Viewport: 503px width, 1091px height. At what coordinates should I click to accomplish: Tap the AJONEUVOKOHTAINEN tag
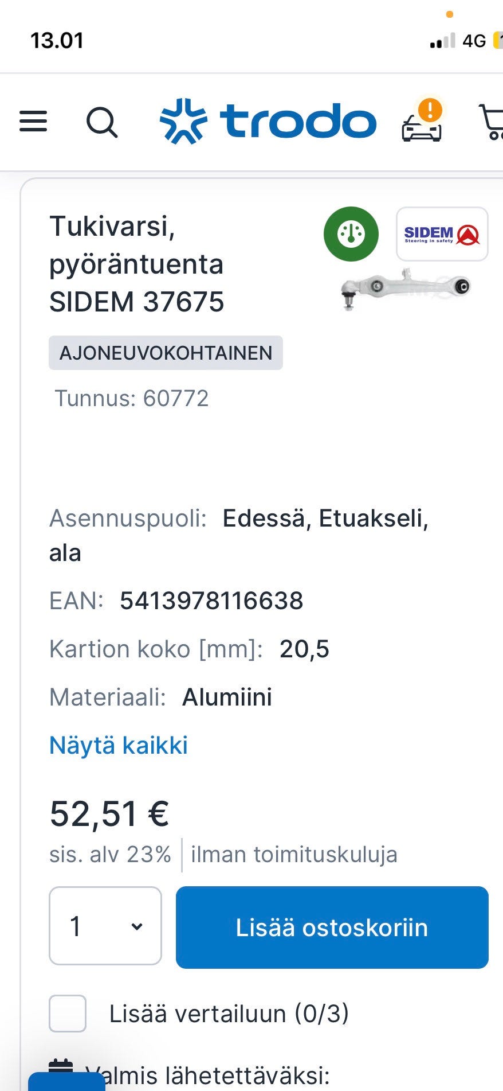click(166, 353)
